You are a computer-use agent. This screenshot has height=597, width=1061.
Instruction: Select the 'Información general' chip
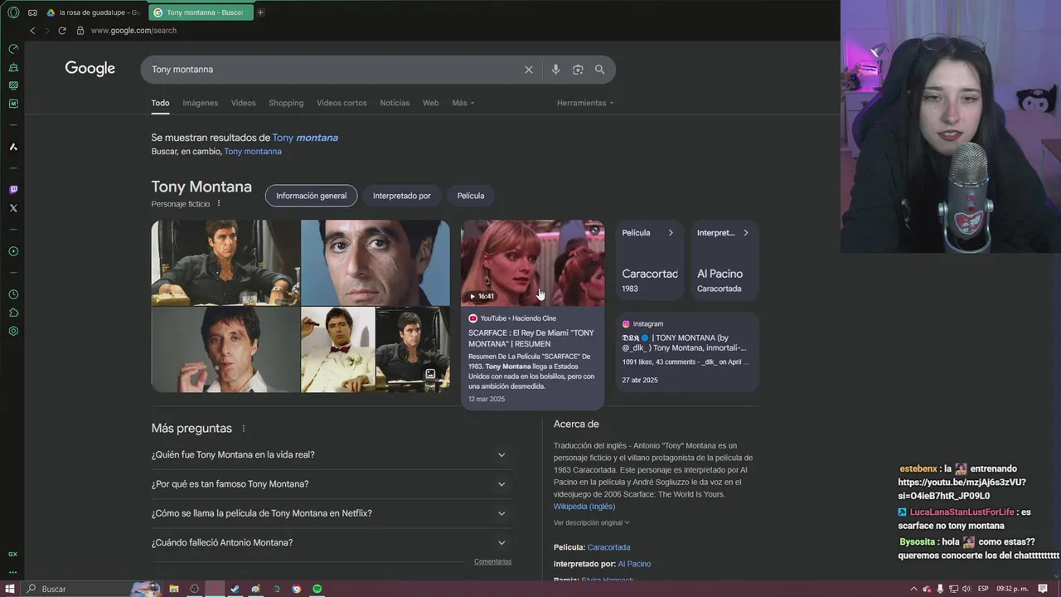[311, 196]
